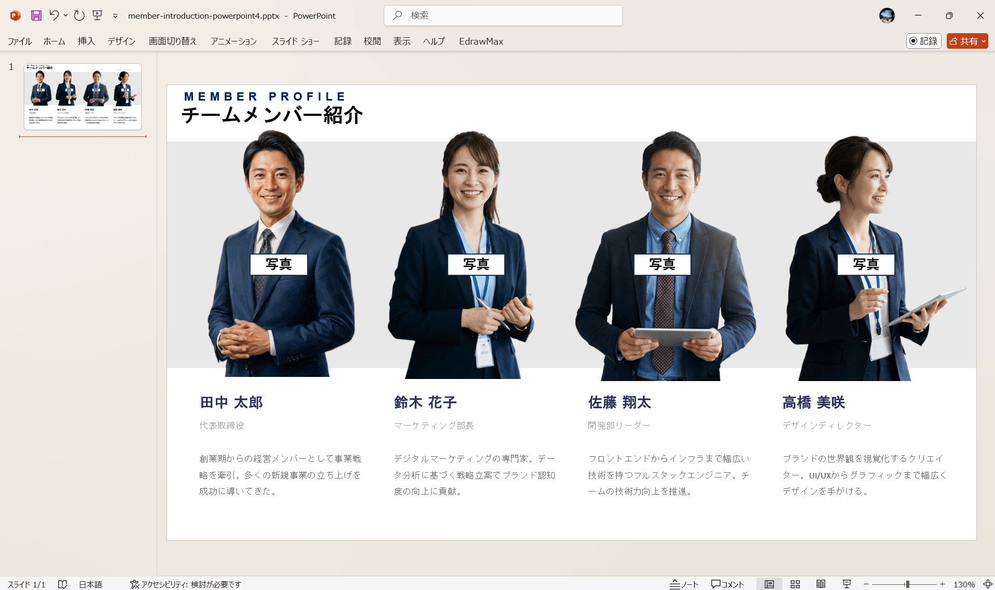Open Reading view from the status bar
The height and width of the screenshot is (590, 995).
[821, 584]
